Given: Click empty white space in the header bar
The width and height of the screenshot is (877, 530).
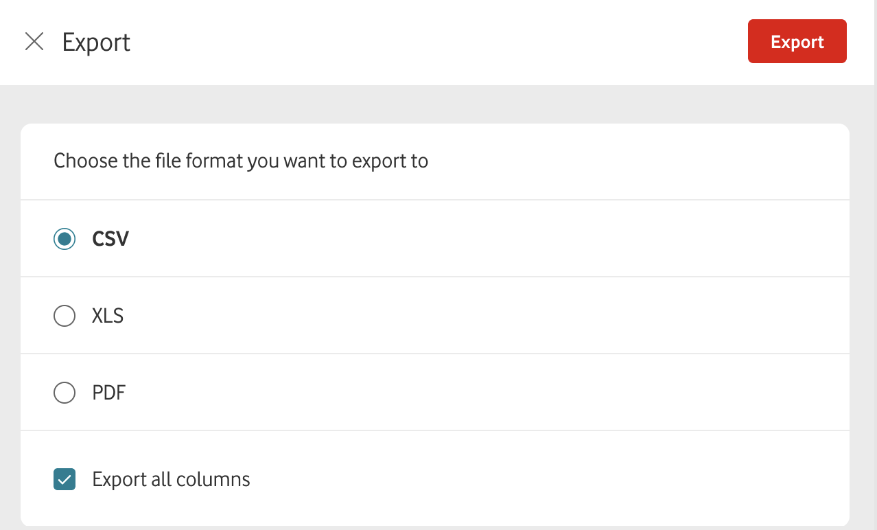Looking at the screenshot, I should (x=439, y=42).
